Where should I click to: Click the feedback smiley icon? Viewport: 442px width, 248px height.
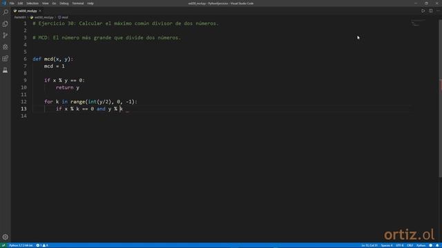coord(431,245)
